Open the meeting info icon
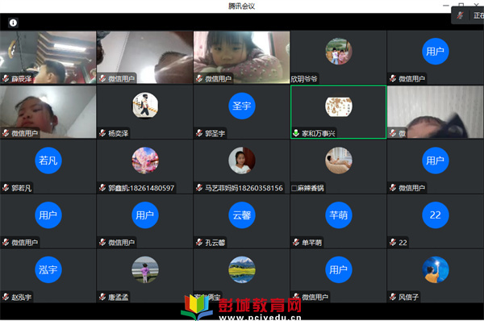 click(13, 23)
